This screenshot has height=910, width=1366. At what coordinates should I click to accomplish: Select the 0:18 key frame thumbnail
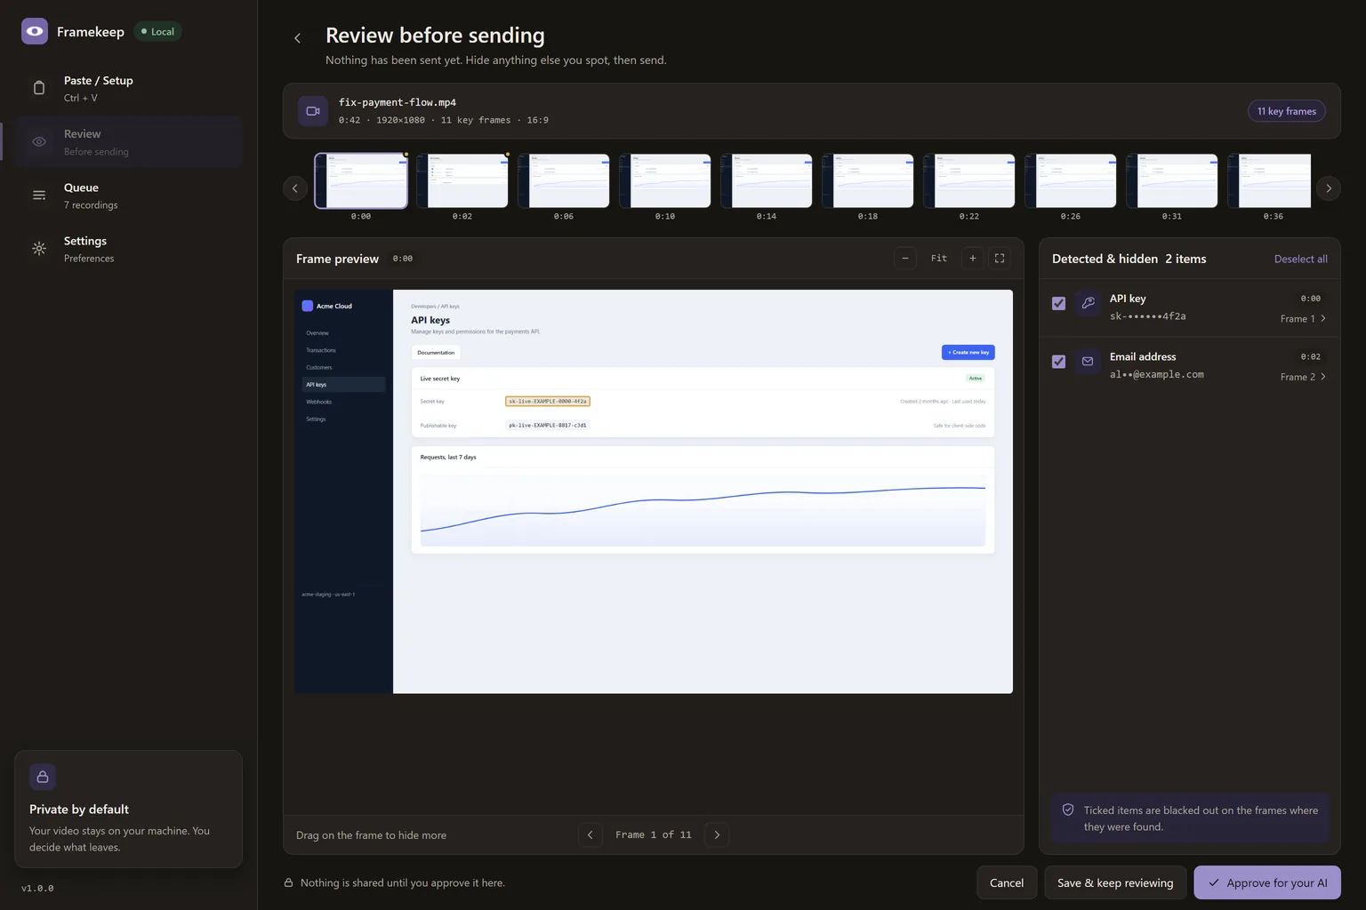pyautogui.click(x=868, y=181)
